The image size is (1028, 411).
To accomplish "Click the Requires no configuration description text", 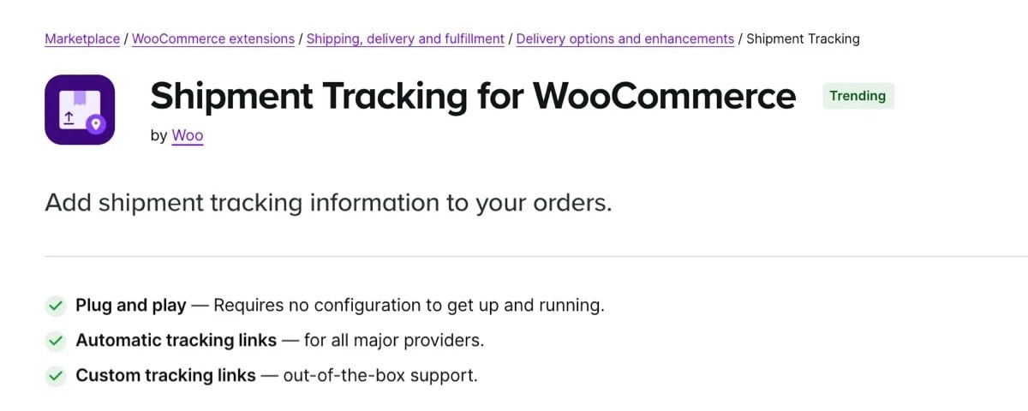I will tap(409, 306).
